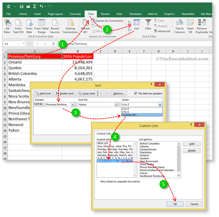Viewport: 219px width, 217px height.
Task: Switch to the Review tab
Action: tap(105, 14)
